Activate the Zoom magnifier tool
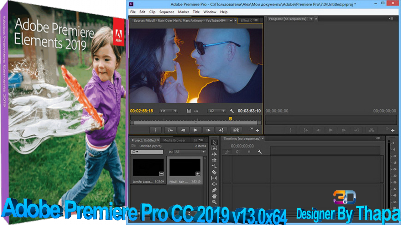Image resolution: width=401 pixels, height=225 pixels. 214,202
